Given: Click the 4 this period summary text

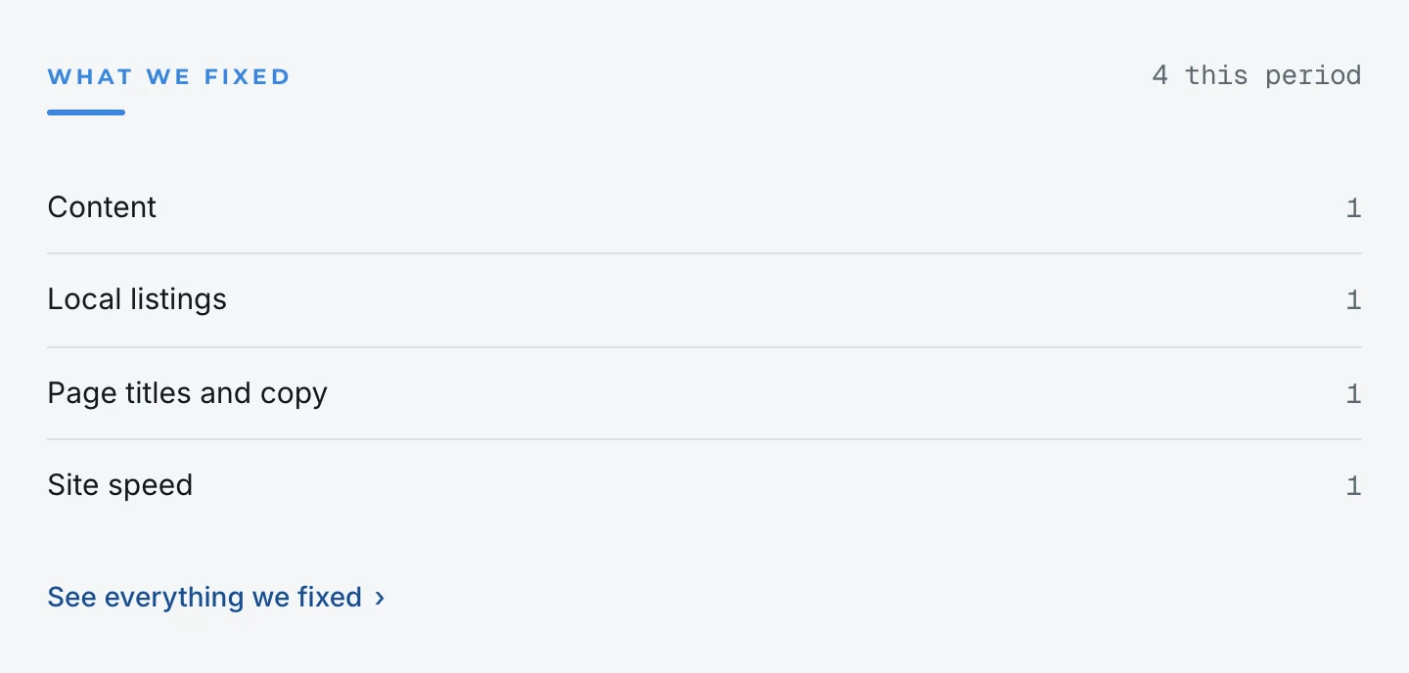Looking at the screenshot, I should [1256, 75].
